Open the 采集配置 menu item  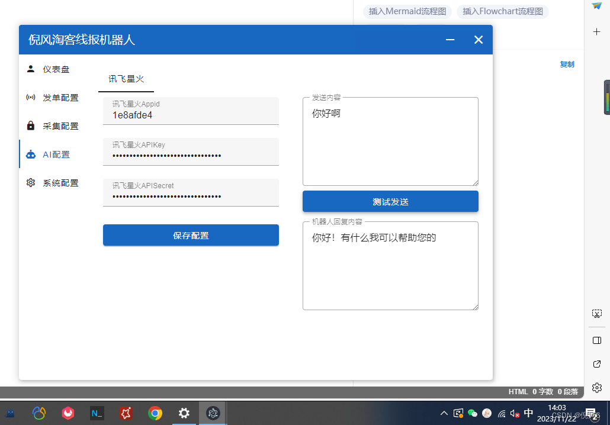pyautogui.click(x=56, y=126)
